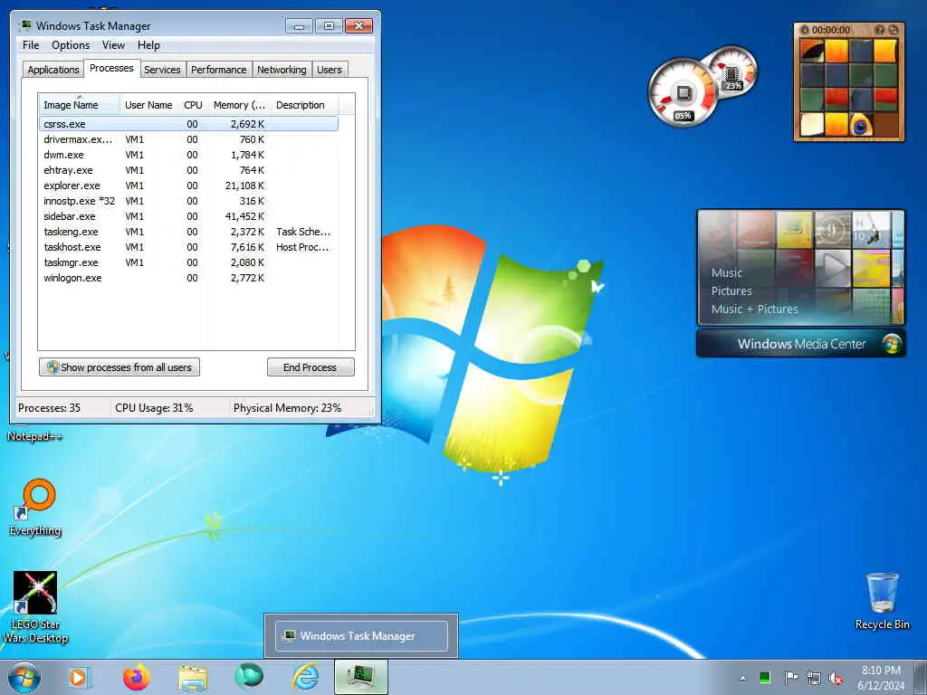
Task: Open the network tray icon
Action: coord(814,678)
